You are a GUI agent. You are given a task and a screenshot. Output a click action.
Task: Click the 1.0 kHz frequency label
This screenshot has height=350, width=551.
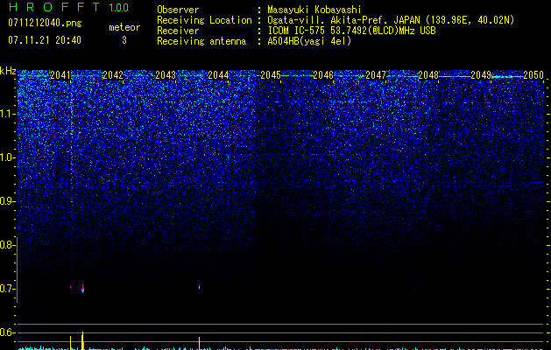[x=8, y=157]
